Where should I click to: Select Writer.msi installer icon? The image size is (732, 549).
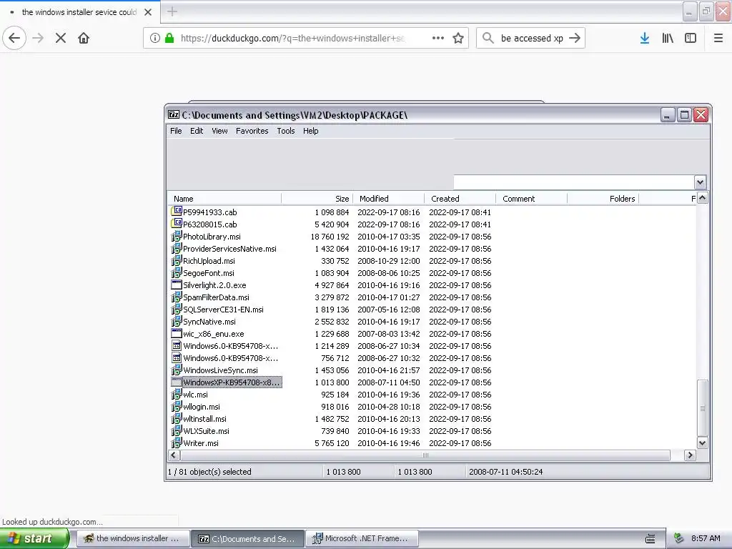click(177, 442)
